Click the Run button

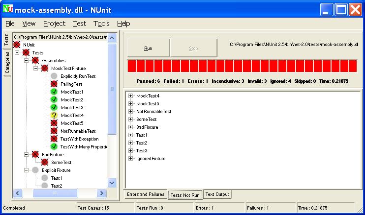coord(148,48)
